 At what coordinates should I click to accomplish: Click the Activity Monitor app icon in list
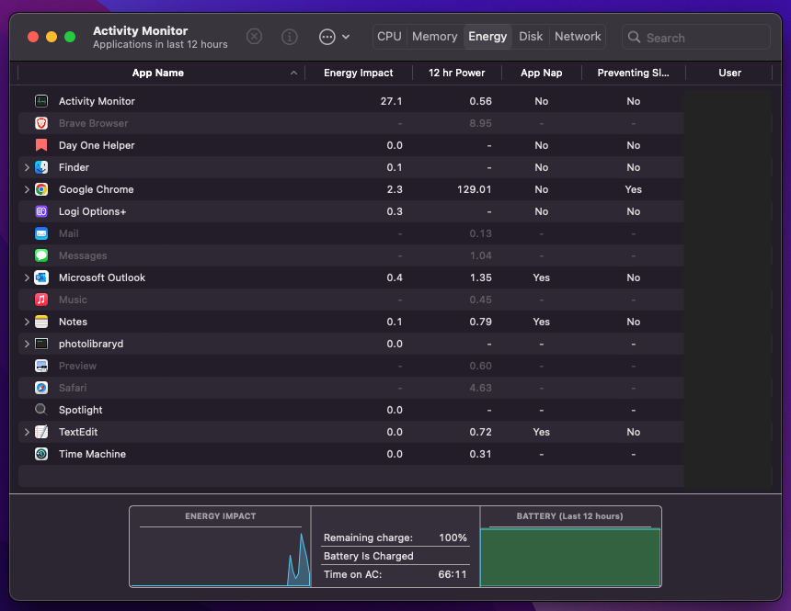(x=41, y=101)
